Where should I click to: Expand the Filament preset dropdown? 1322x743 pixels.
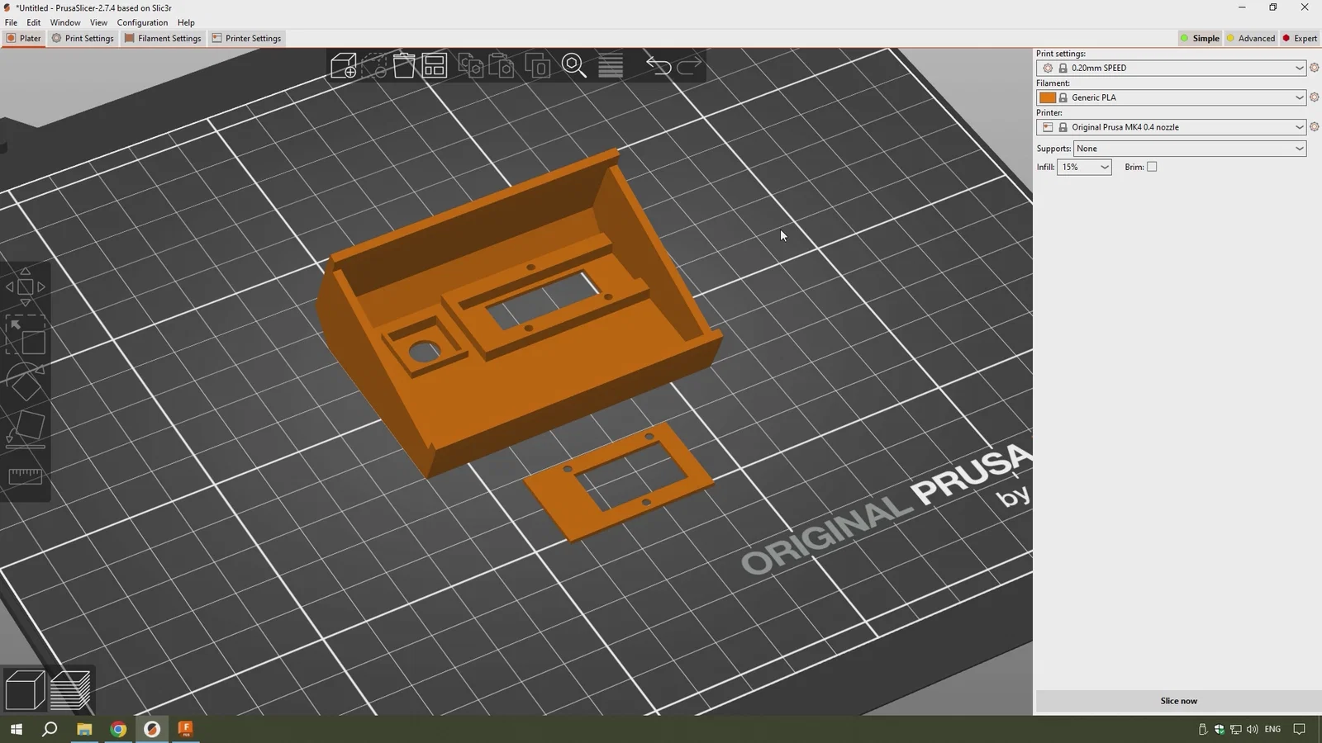click(1299, 97)
